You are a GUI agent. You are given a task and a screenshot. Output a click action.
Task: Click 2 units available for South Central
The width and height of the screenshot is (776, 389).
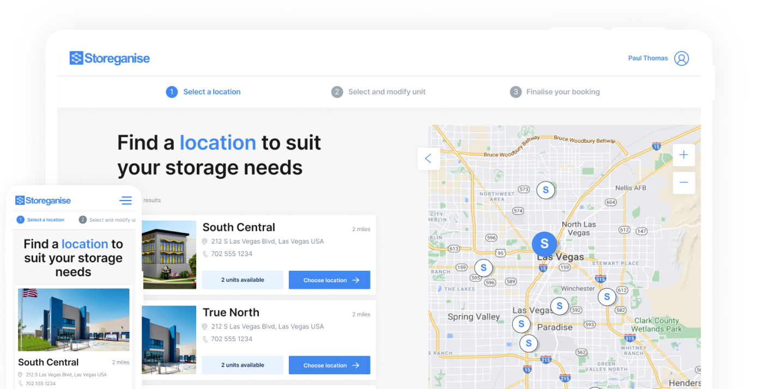pyautogui.click(x=242, y=280)
